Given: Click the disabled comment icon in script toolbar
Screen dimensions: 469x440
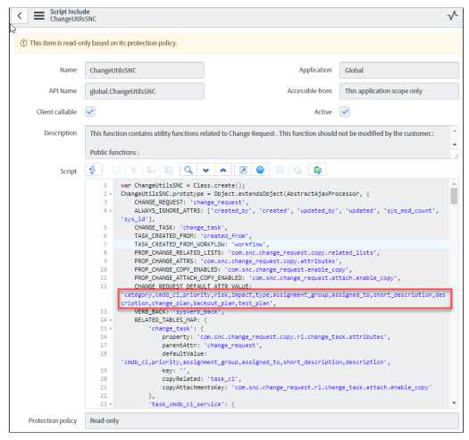Looking at the screenshot, I should coord(117,171).
